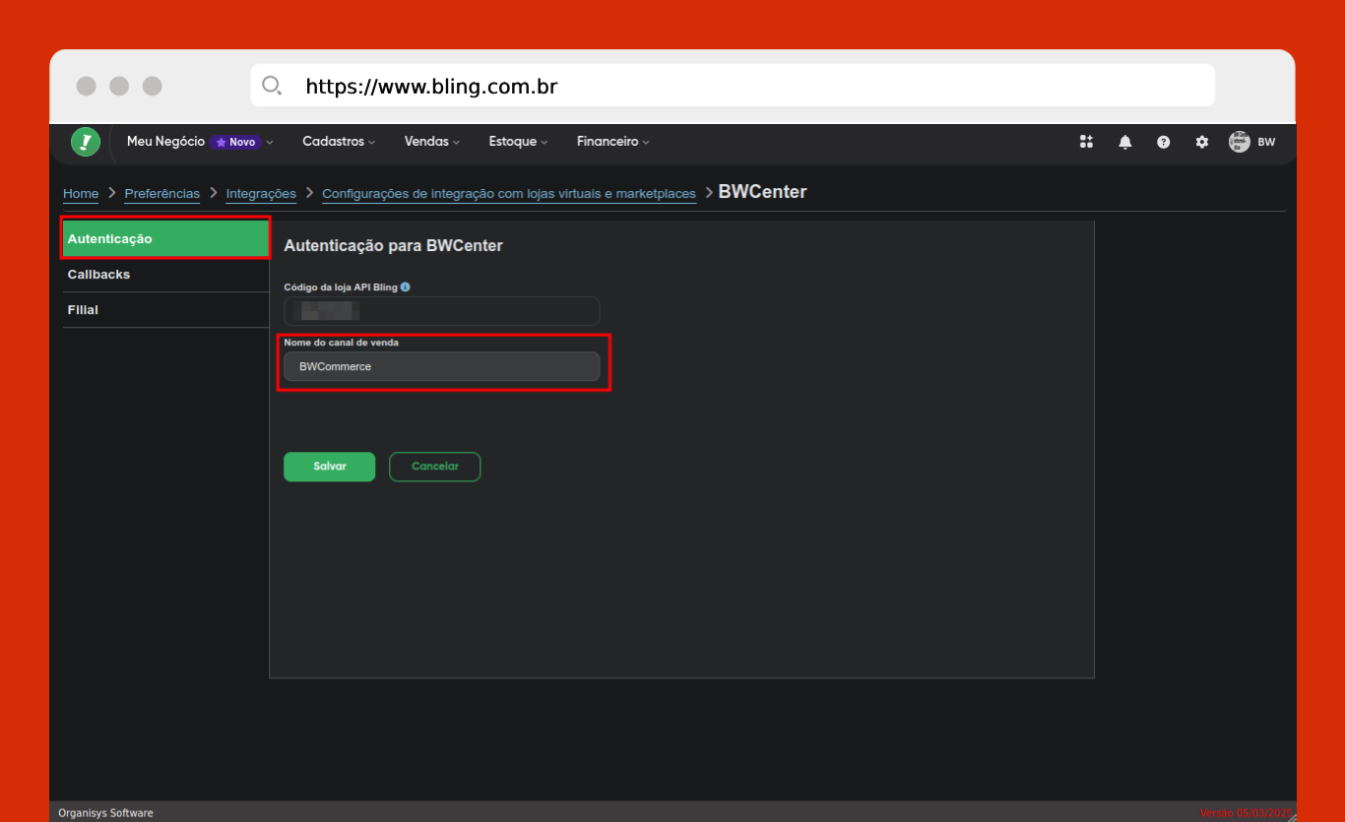Click the Organisys Software footer text
1345x822 pixels.
[x=105, y=813]
